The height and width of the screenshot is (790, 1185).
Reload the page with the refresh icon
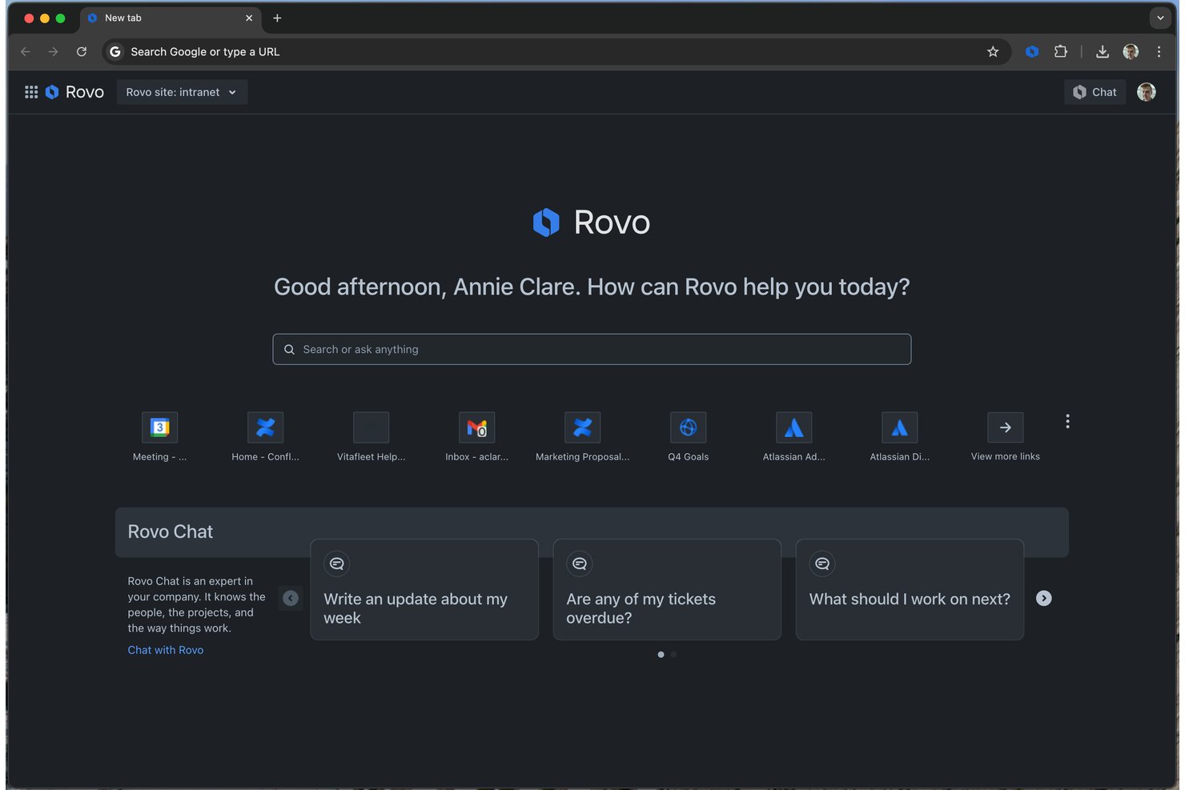click(x=82, y=51)
